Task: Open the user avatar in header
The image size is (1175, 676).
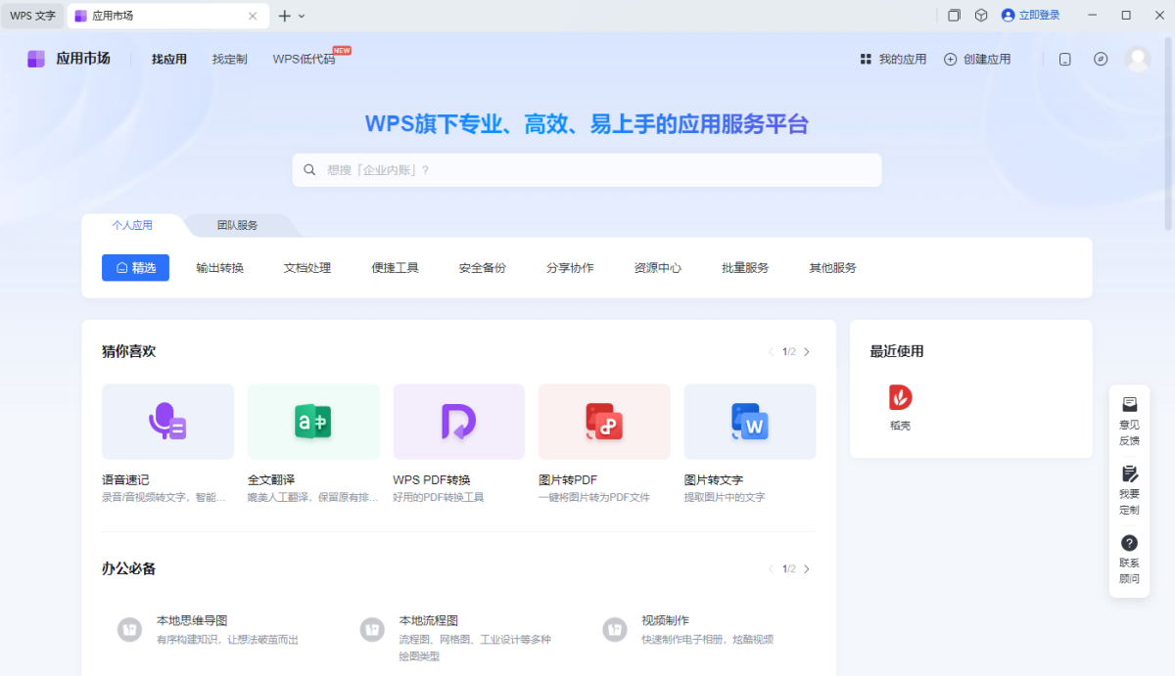Action: point(1138,59)
